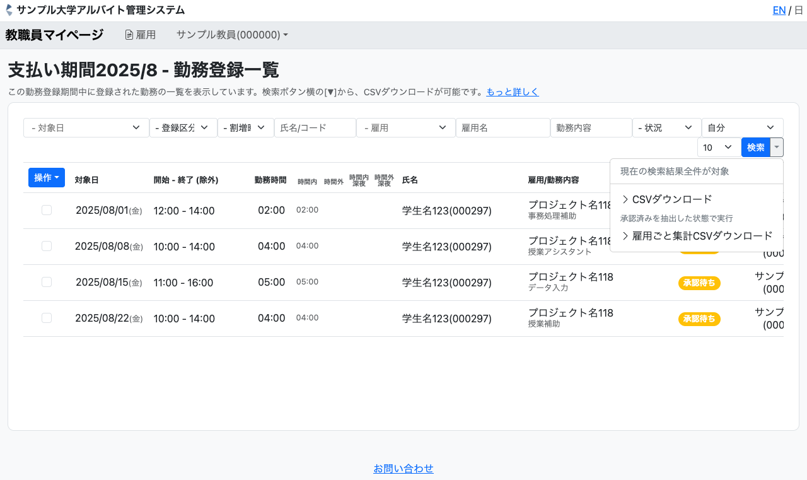
Task: Open the 自分 scope dropdown
Action: 743,128
